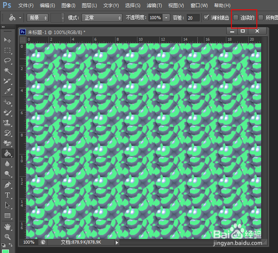
Task: Open the 模式 正常 blend mode dropdown
Action: click(102, 18)
